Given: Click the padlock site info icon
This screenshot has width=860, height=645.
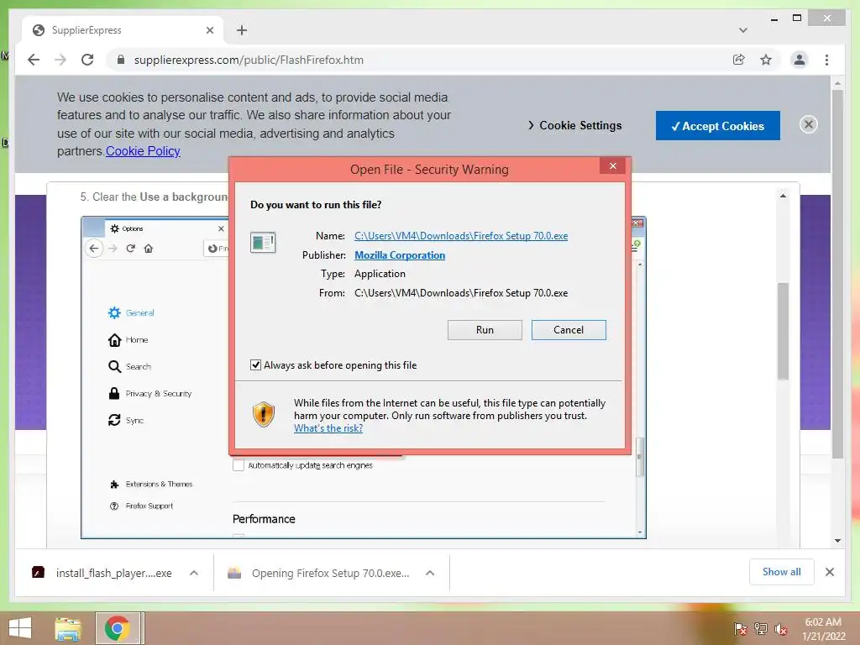Looking at the screenshot, I should click(x=121, y=60).
